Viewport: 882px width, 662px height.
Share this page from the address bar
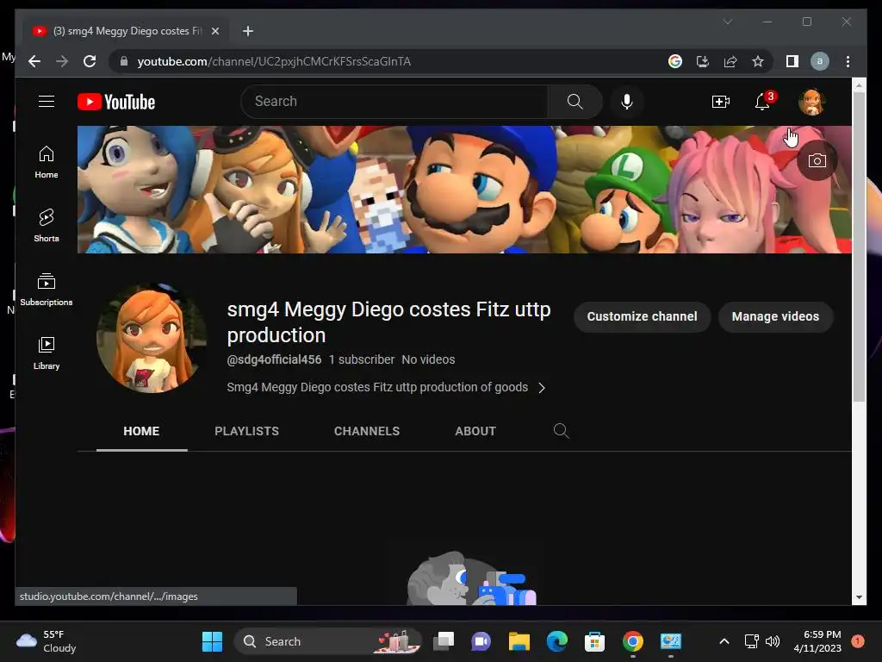(730, 61)
